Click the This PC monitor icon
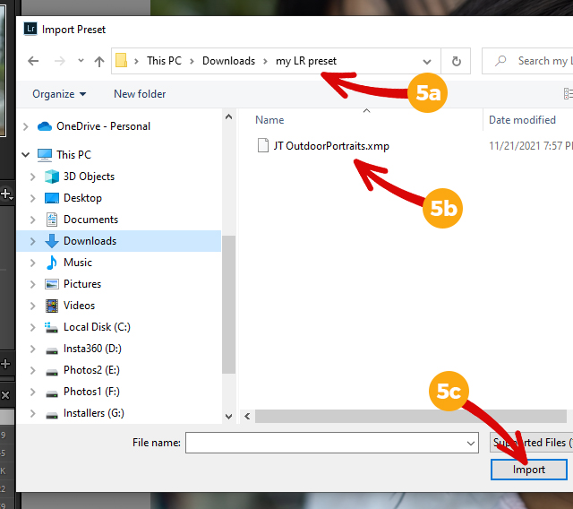This screenshot has height=509, width=573. point(45,155)
